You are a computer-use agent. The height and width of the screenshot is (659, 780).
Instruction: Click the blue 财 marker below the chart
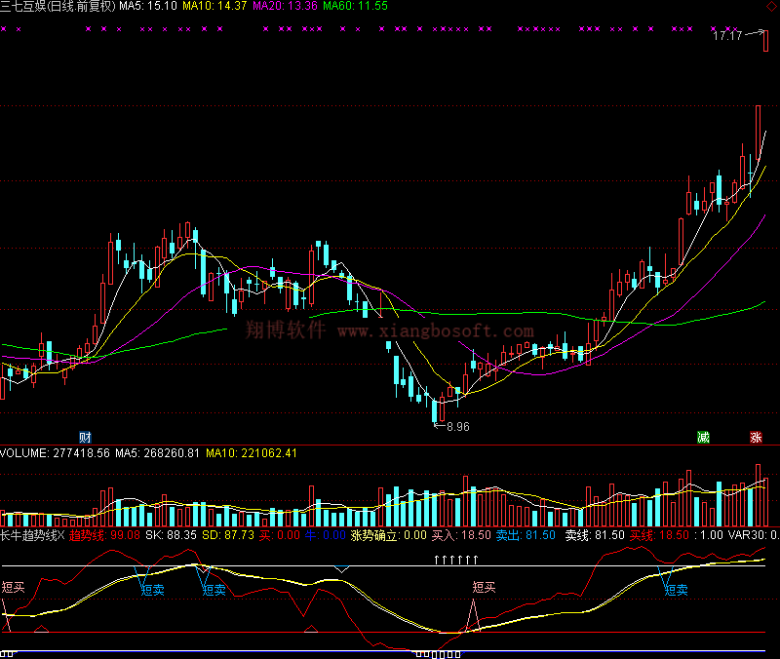point(85,437)
